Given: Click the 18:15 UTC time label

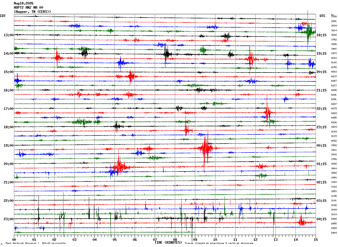Looking at the screenshot, I should tap(322, 35).
